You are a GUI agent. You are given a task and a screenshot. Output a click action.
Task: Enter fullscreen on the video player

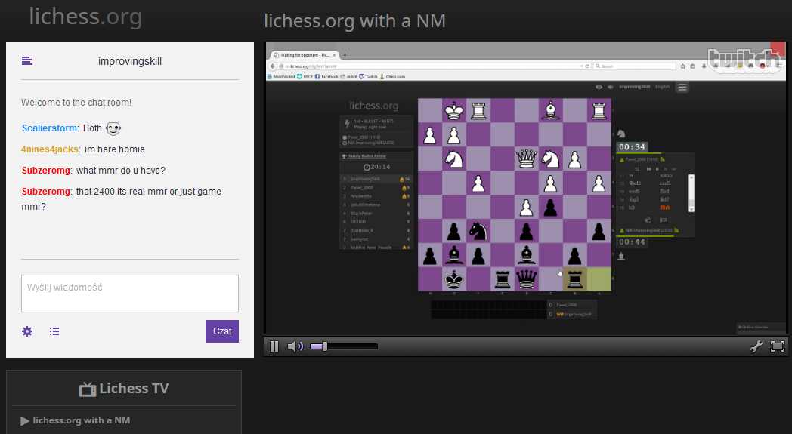778,346
